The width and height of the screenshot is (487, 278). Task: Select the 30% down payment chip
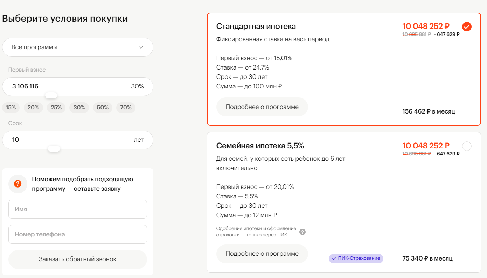tap(79, 108)
